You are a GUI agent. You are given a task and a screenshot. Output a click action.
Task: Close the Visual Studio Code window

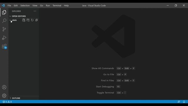pos(184,5)
